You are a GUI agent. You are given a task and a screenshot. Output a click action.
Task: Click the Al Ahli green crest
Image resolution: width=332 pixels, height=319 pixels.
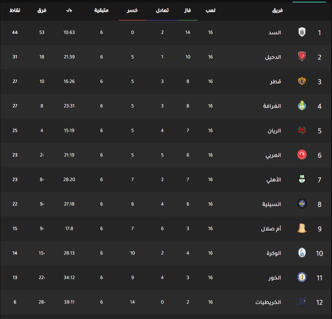(x=302, y=179)
